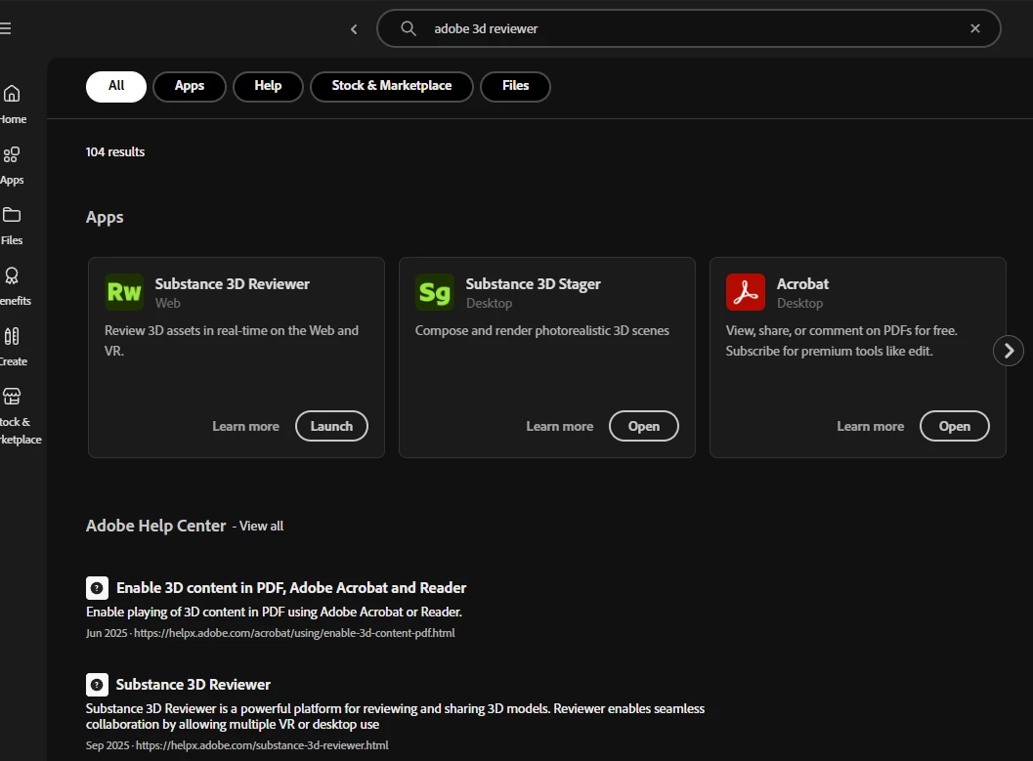Screen dimensions: 1033x761
Task: Learn more about Substance 3D Stager
Action: (x=559, y=426)
